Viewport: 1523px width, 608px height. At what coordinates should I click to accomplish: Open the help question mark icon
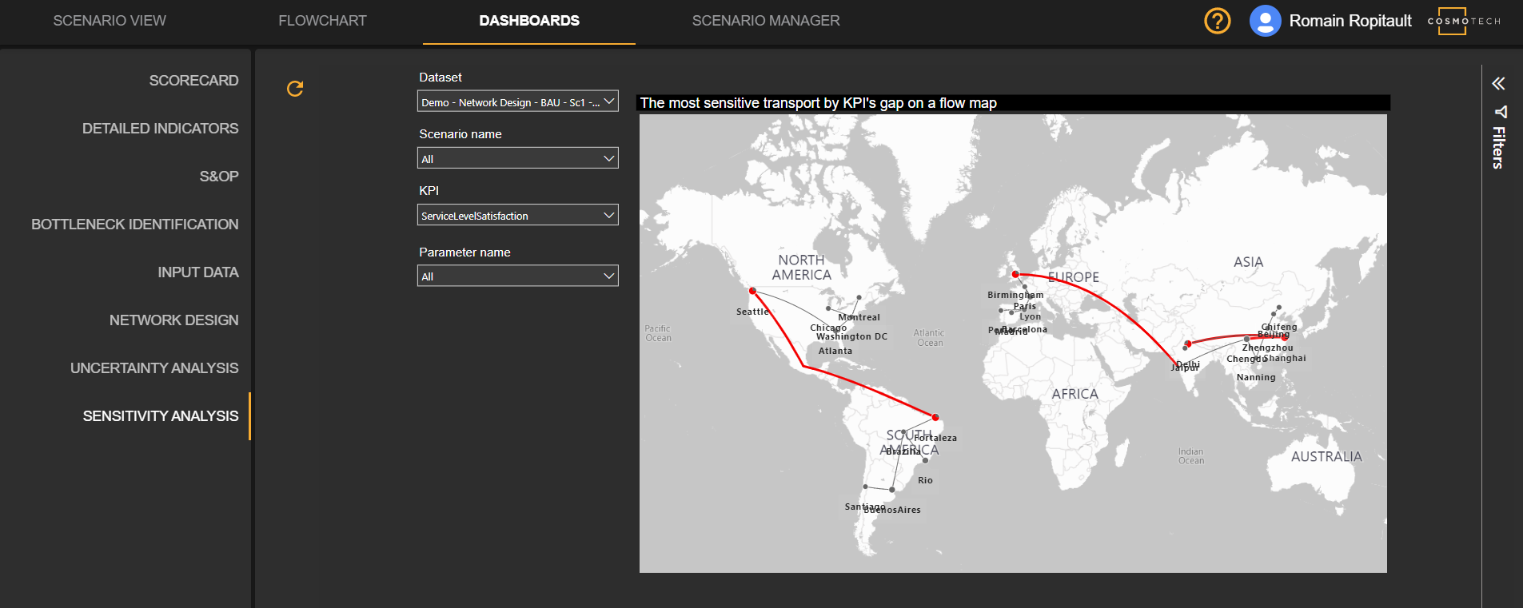click(1217, 21)
